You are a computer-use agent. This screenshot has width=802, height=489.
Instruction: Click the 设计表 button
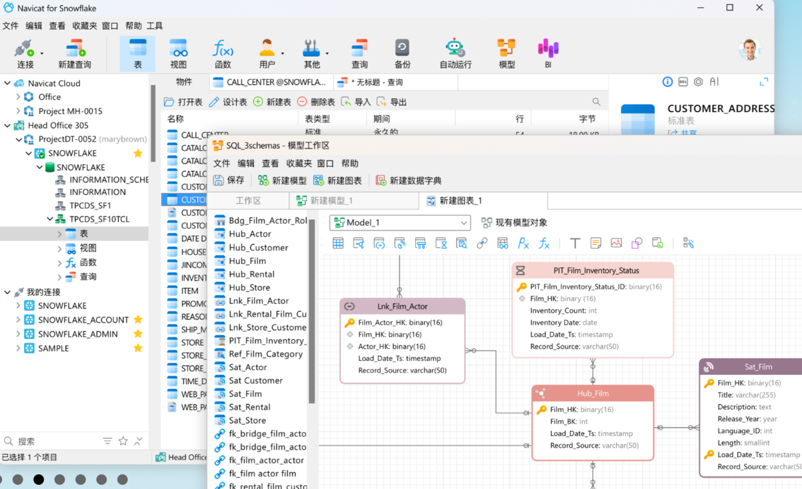(x=228, y=102)
